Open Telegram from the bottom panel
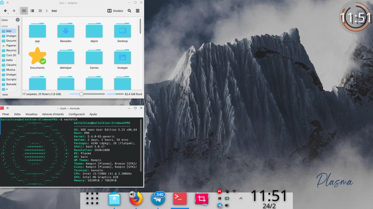Viewport: 373px width, 209px height. [x=158, y=198]
